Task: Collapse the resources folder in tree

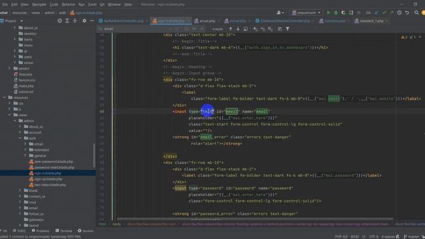Action: pos(5,98)
